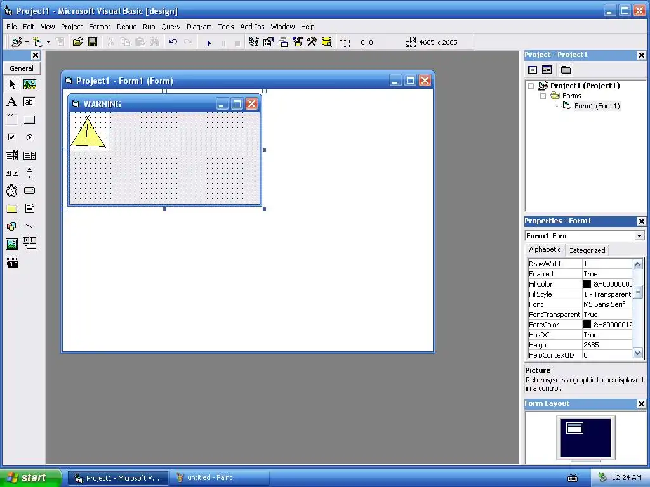Click the Windows start button

[x=30, y=477]
